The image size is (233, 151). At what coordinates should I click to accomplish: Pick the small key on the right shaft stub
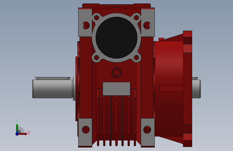195,78
